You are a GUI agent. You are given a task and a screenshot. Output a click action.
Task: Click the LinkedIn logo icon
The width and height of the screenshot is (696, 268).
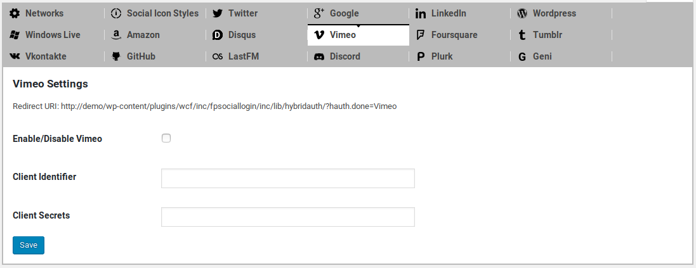tap(421, 13)
